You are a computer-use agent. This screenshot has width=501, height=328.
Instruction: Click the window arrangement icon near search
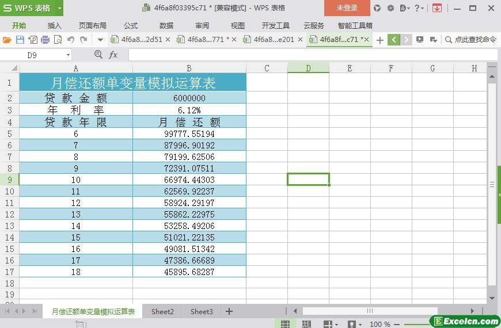(x=434, y=40)
